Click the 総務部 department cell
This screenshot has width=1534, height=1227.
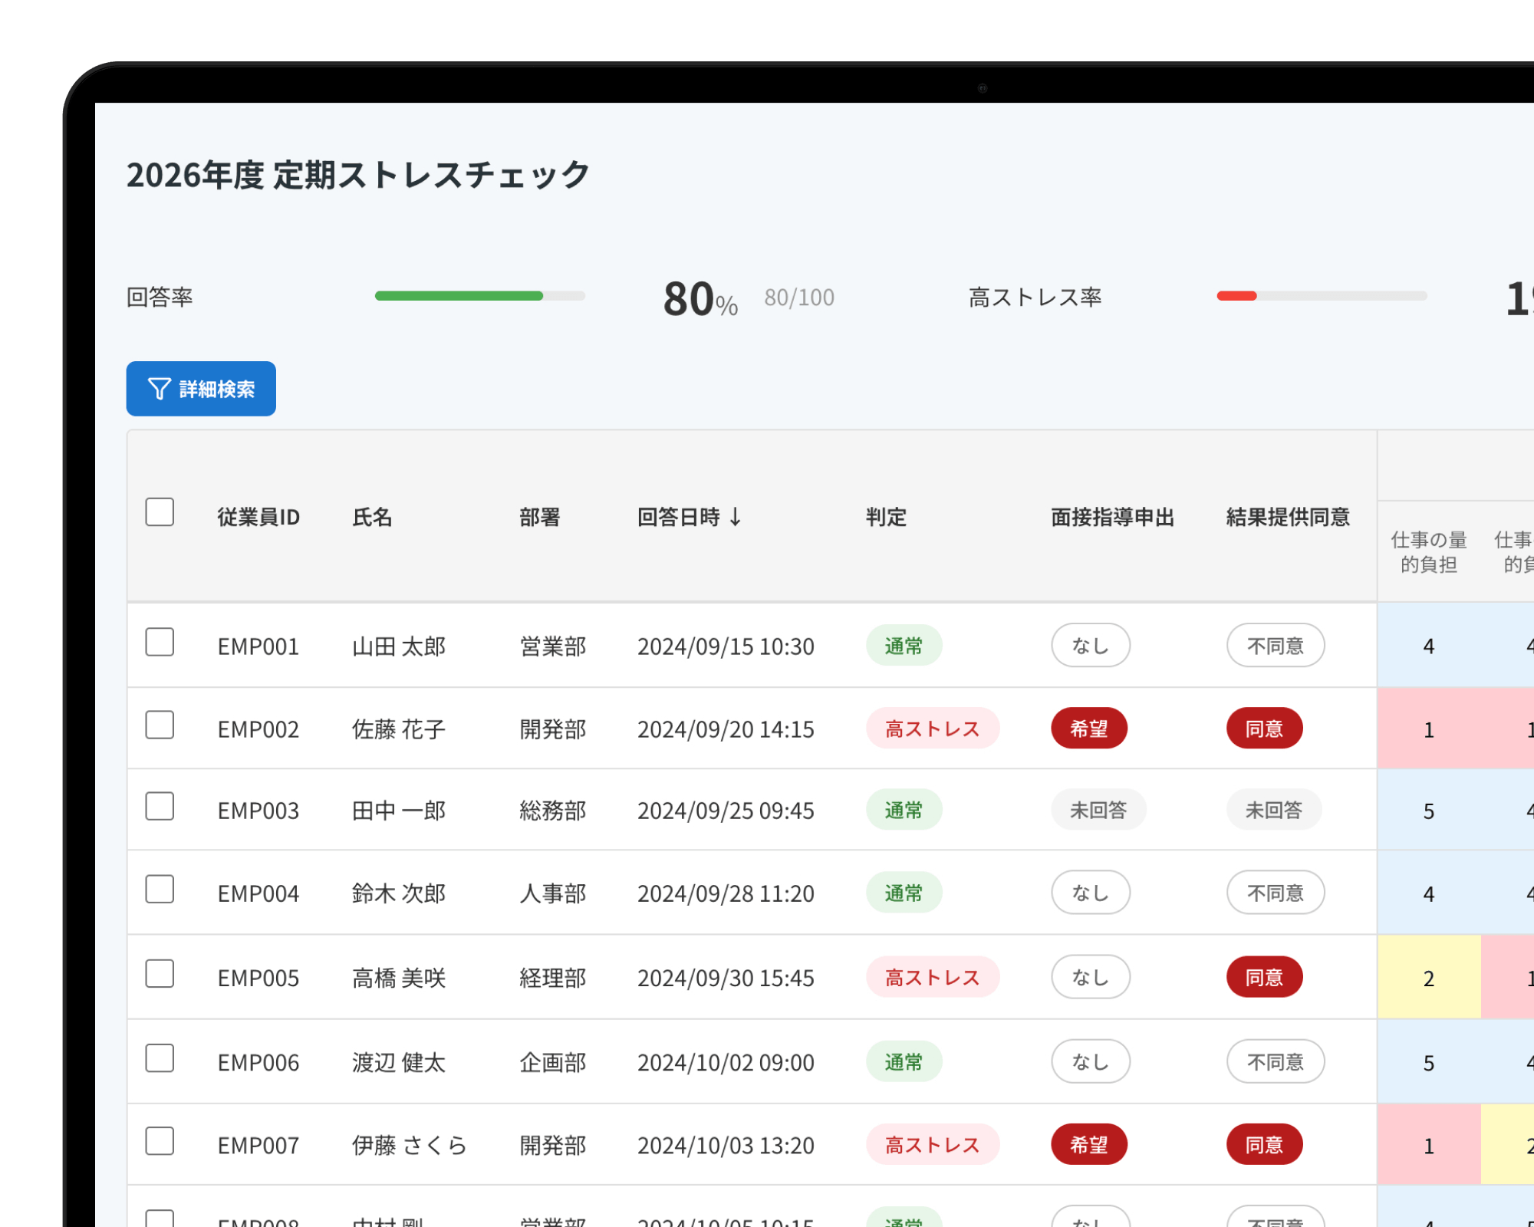click(553, 811)
